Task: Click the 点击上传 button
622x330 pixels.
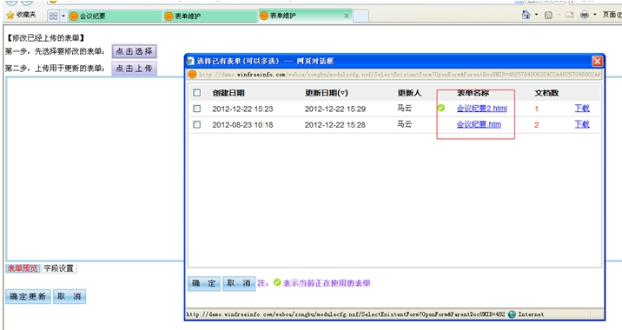Action: pos(134,69)
